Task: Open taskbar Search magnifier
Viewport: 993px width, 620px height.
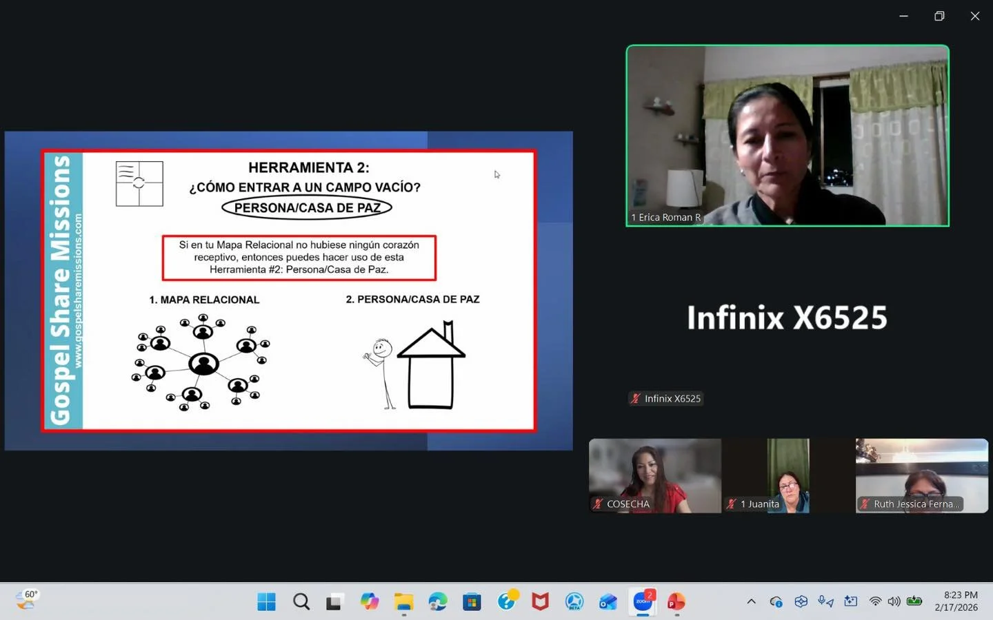Action: click(301, 601)
